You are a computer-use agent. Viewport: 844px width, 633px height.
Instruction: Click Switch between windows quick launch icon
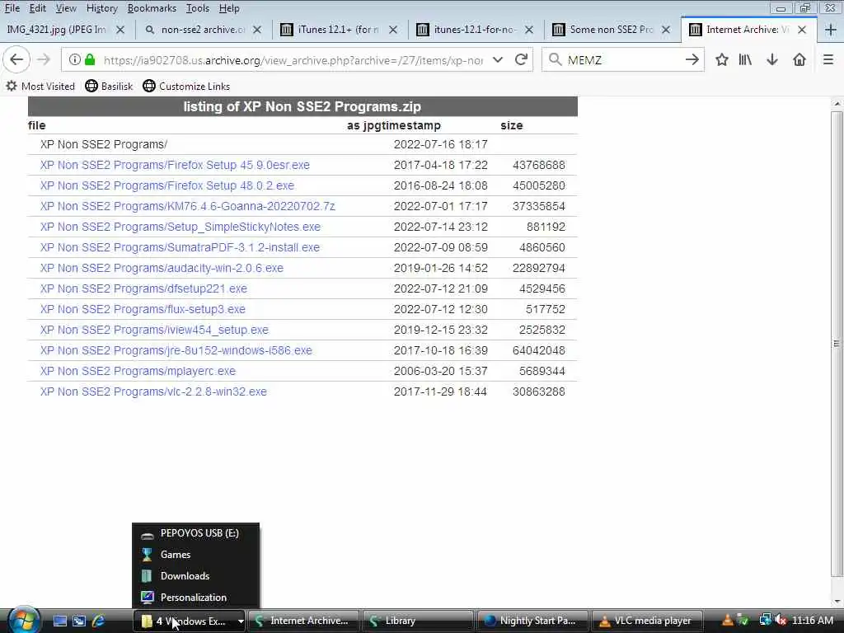[x=79, y=621]
